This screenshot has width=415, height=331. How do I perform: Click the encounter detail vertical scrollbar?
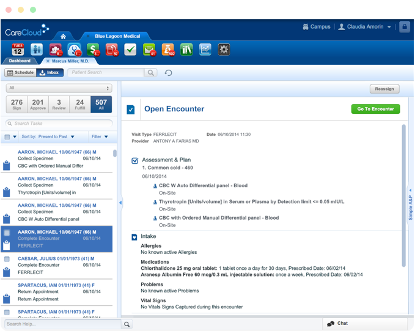tap(403, 196)
